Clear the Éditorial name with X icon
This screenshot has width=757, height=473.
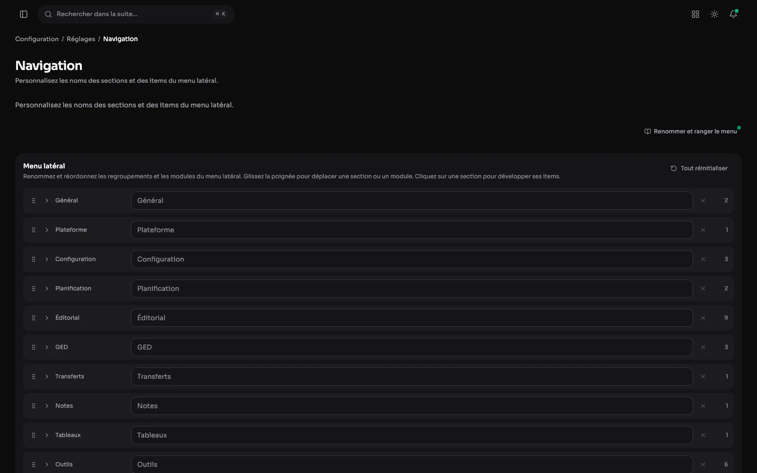pos(703,318)
